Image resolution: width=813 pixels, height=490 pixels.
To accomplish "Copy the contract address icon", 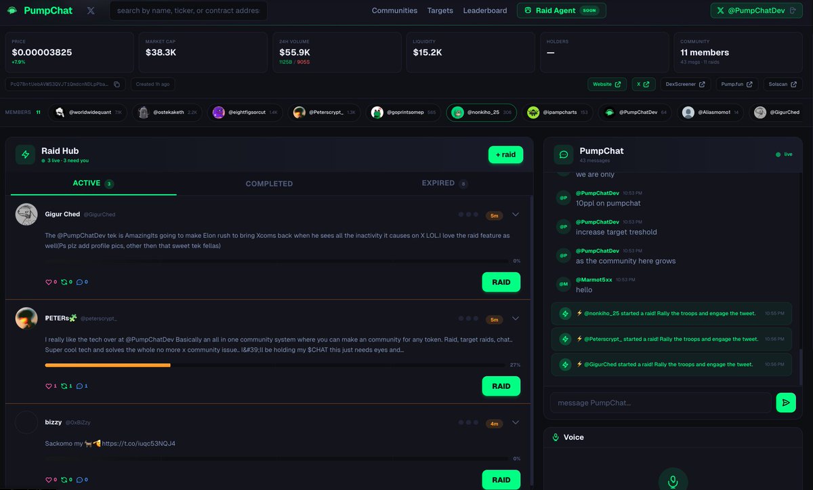I will 117,85.
